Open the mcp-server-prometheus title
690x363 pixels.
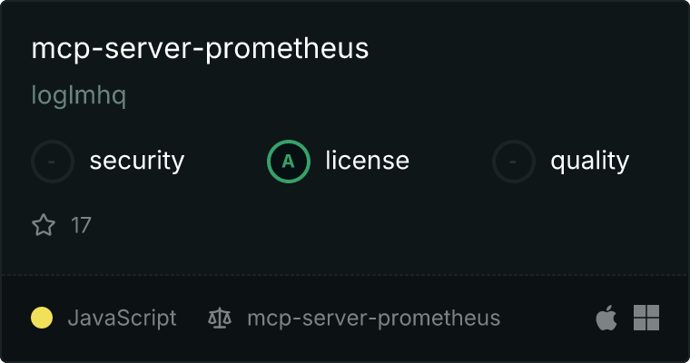[x=201, y=49]
